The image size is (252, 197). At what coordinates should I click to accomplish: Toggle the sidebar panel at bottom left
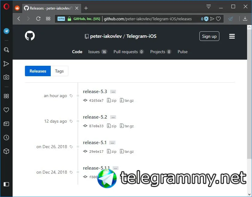point(6,184)
